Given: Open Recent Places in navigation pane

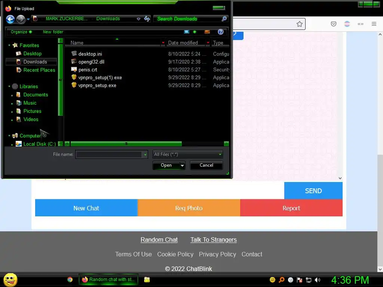Looking at the screenshot, I should click(x=39, y=70).
